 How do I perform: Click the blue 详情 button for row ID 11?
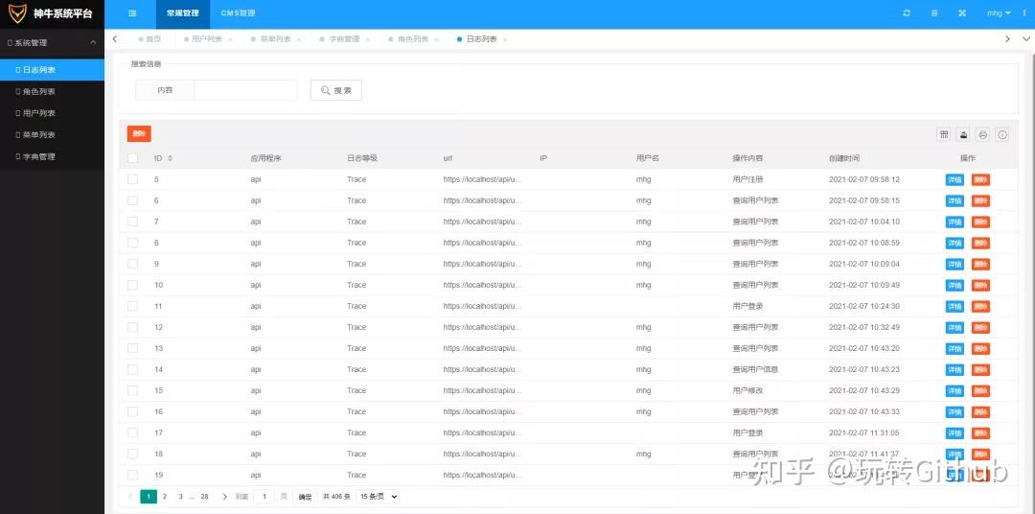point(954,307)
